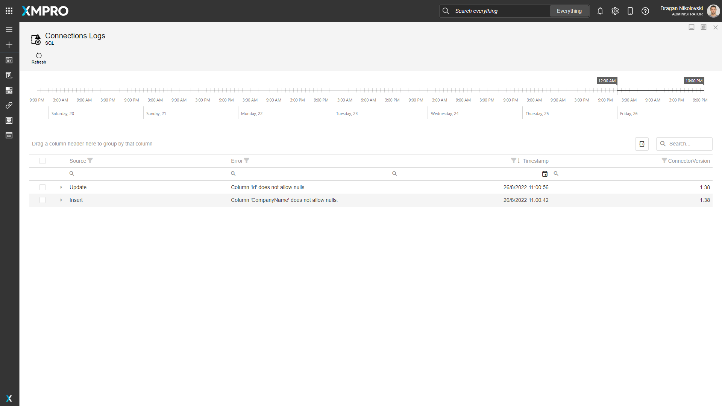Check the checkbox on the Insert row
Image resolution: width=722 pixels, height=406 pixels.
[42, 200]
